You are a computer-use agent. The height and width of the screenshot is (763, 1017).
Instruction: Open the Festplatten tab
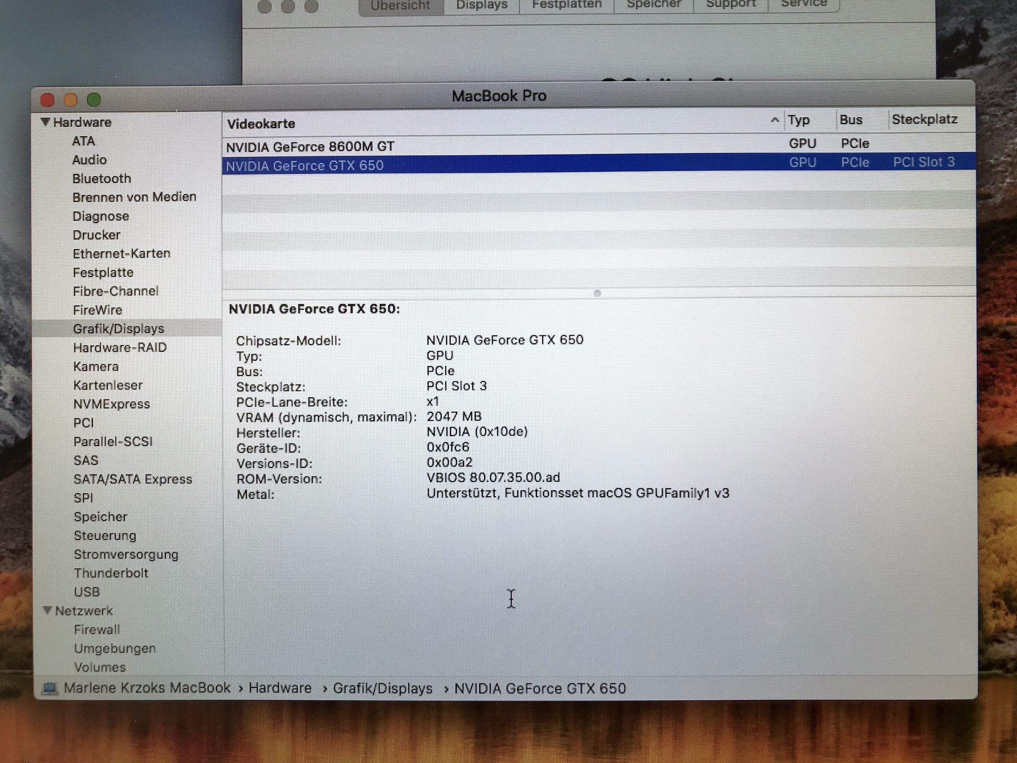click(x=567, y=6)
